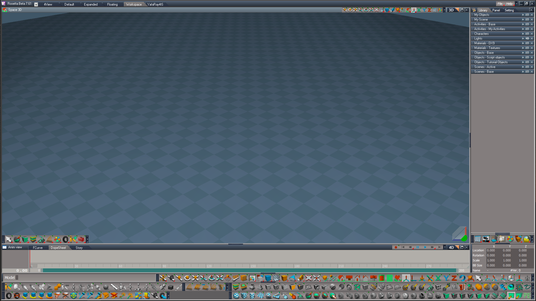Viewport: 536px width, 301px height.
Task: Click the gray M text icon
Action: pos(454,287)
